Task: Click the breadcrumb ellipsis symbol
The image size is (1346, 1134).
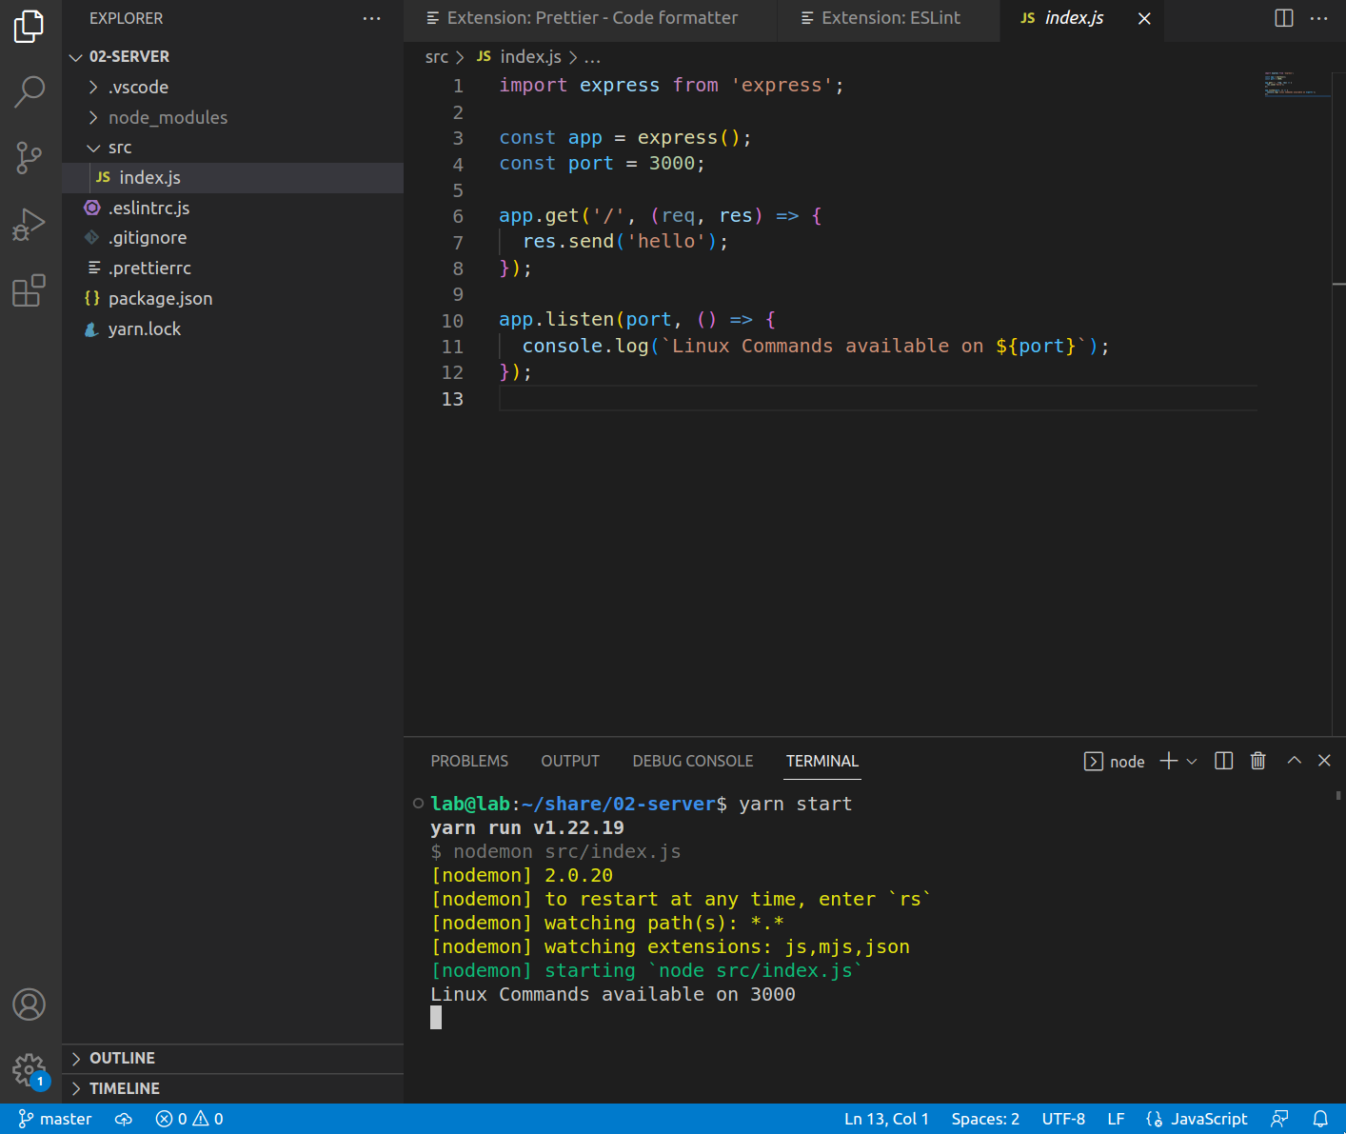Action: tap(592, 58)
